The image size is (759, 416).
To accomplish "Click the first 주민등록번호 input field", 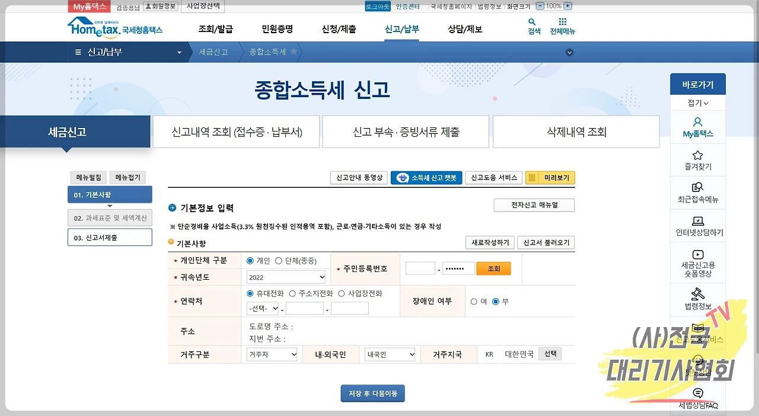I will pos(420,268).
